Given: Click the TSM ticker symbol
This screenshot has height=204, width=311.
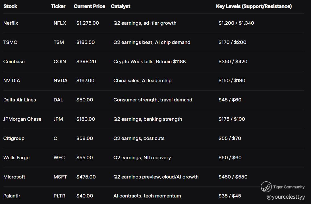Looking at the screenshot, I should click(x=59, y=42).
